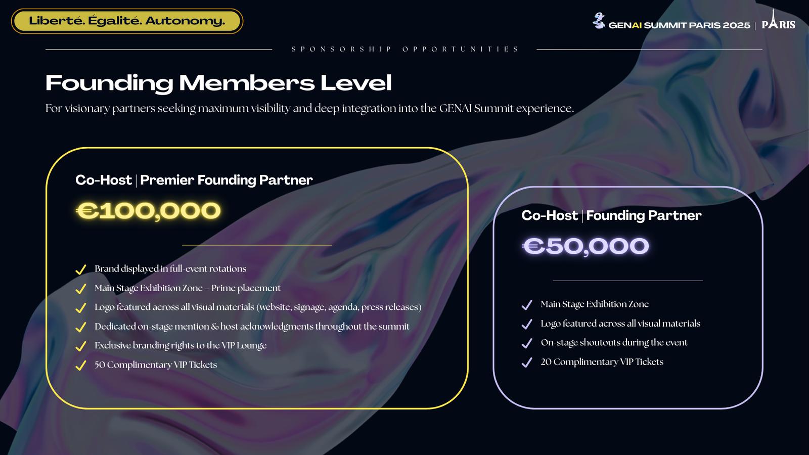
Task: Click the GENAI Summit snake logo icon
Action: [x=599, y=21]
